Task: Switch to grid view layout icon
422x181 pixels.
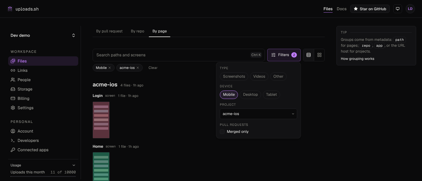Action: 319,55
